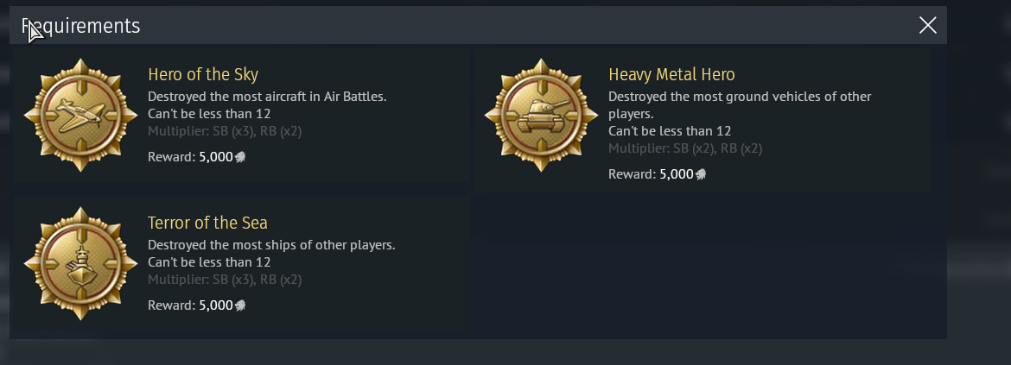Close the Requirements window
The width and height of the screenshot is (1011, 365).
(928, 25)
